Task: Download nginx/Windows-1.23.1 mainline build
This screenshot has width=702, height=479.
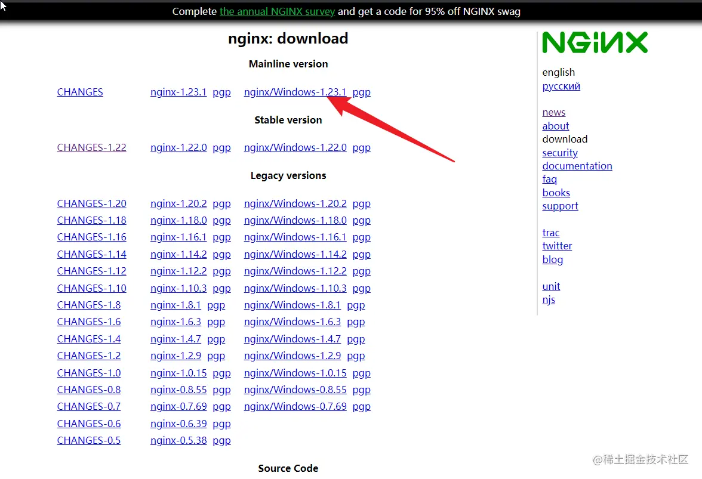Action: (x=295, y=92)
